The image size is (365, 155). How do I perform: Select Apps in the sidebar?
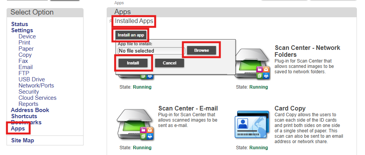pyautogui.click(x=18, y=129)
